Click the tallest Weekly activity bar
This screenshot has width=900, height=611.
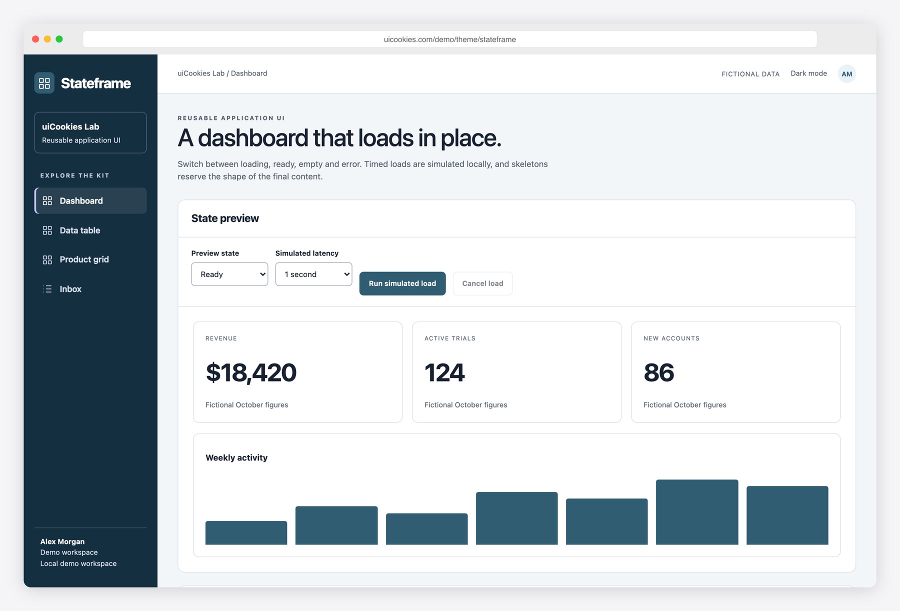coord(697,512)
